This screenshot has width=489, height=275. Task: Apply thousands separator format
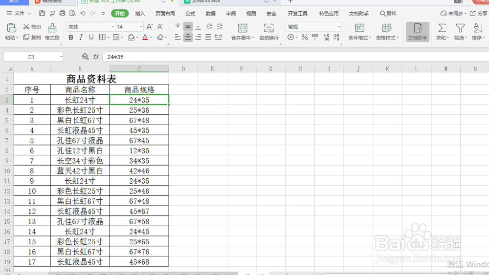pyautogui.click(x=315, y=38)
